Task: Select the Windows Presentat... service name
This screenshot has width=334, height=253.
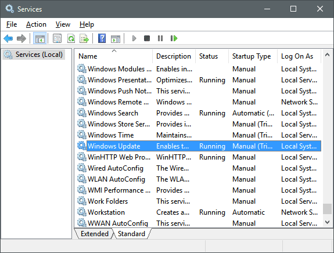Action: (x=120, y=80)
